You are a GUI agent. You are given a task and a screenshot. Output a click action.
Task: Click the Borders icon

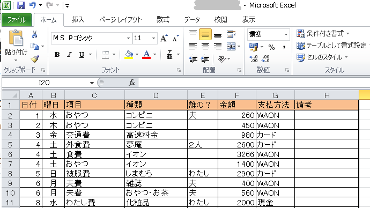(x=105, y=55)
